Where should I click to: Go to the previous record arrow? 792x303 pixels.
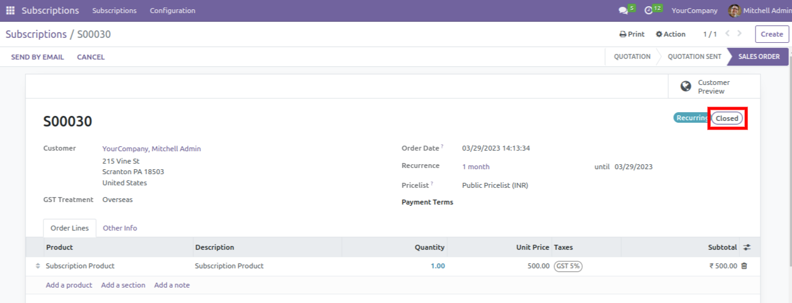point(728,34)
